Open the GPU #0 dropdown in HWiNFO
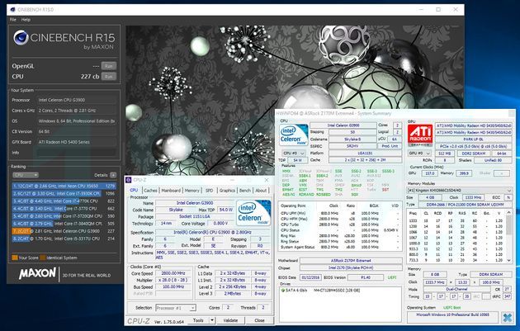 coord(419,154)
